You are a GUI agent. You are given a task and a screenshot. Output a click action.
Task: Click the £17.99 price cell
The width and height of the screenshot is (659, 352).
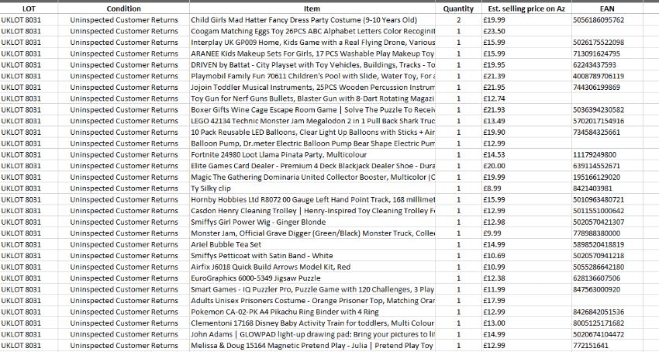526,301
